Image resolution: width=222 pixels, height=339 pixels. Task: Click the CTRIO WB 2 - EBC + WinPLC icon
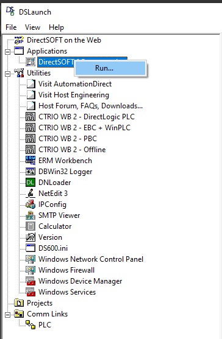pyautogui.click(x=30, y=128)
